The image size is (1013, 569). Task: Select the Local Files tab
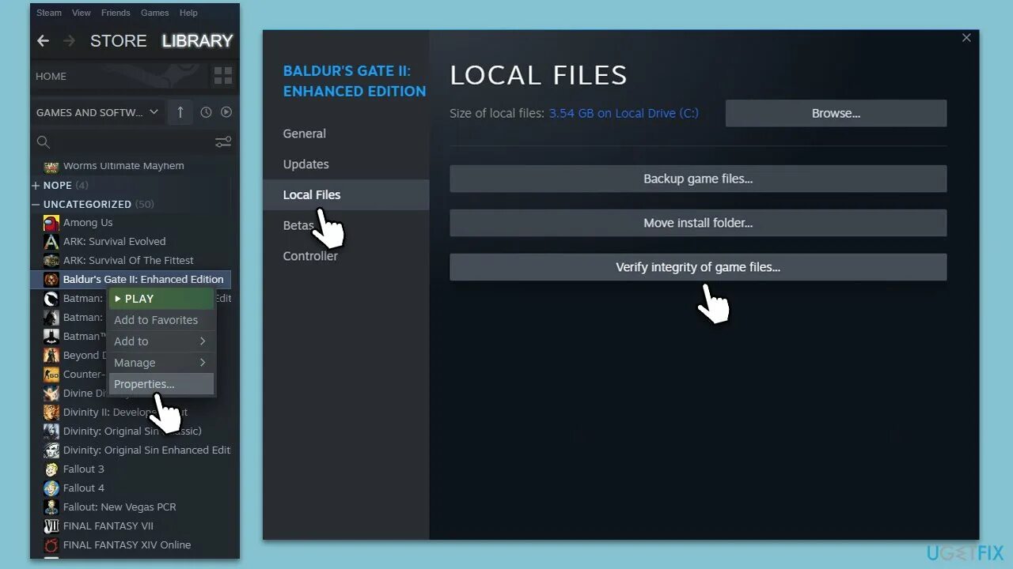click(346, 194)
